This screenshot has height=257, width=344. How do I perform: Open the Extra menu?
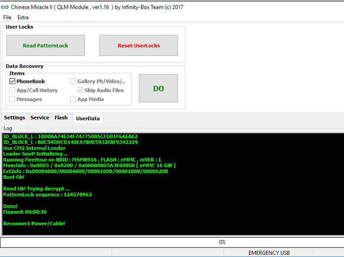(x=23, y=17)
